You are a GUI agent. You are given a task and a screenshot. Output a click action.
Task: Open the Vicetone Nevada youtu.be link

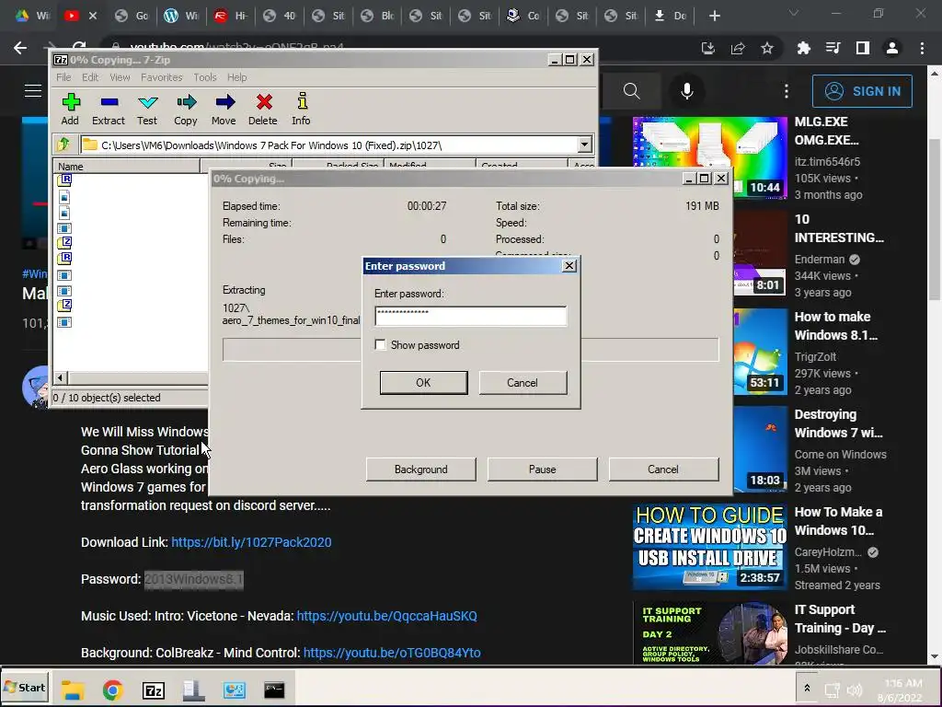click(x=387, y=616)
